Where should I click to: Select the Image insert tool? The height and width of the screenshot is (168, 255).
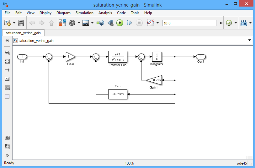(x=7, y=88)
